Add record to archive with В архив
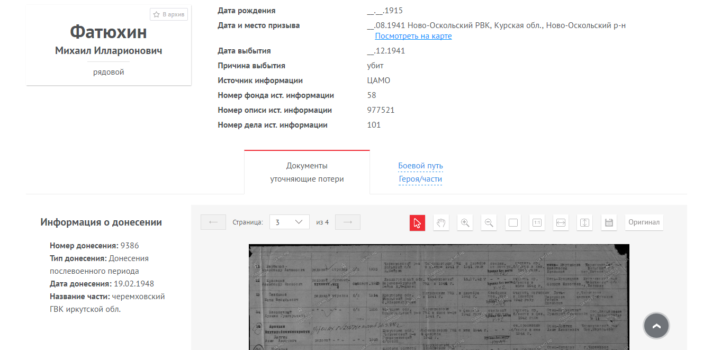 tap(169, 14)
